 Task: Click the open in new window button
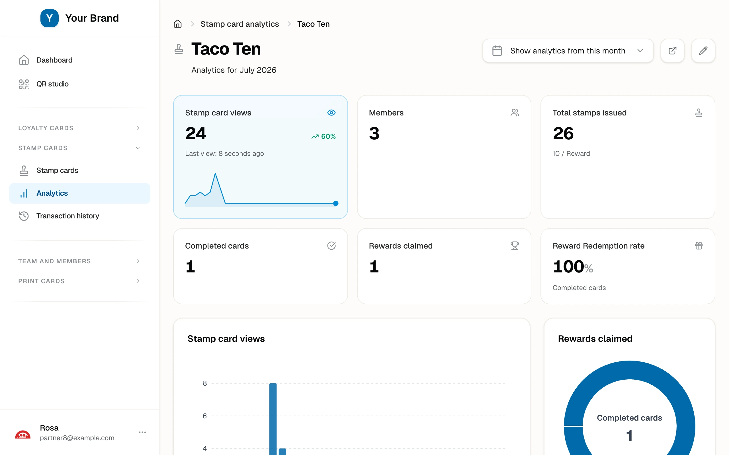click(672, 51)
